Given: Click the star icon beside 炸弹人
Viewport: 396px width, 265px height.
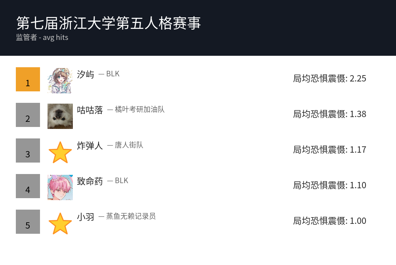Looking at the screenshot, I should click(60, 152).
